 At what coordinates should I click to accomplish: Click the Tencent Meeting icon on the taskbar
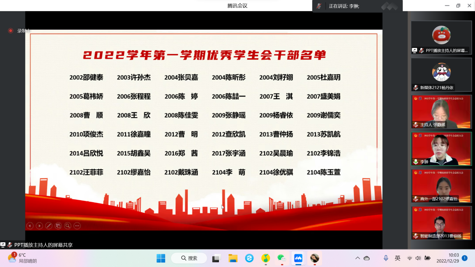(x=298, y=258)
